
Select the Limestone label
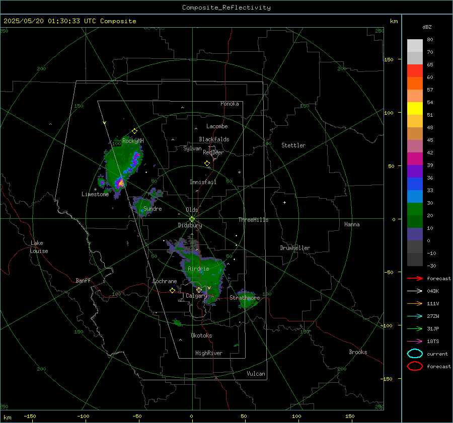coord(95,194)
